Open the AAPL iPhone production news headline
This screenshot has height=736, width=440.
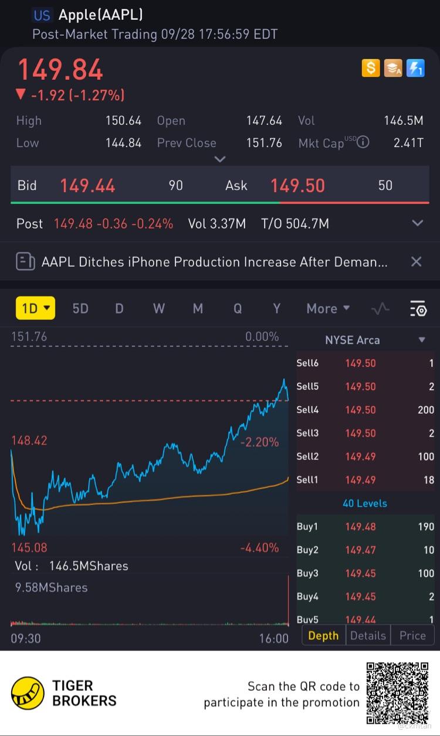214,261
